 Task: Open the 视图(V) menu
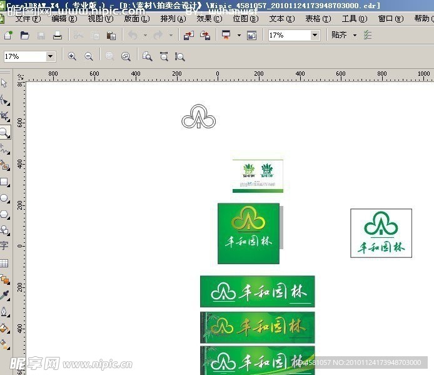click(101, 19)
